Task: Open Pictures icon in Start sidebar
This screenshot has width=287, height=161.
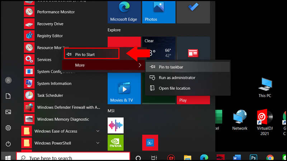Action: (x=8, y=112)
